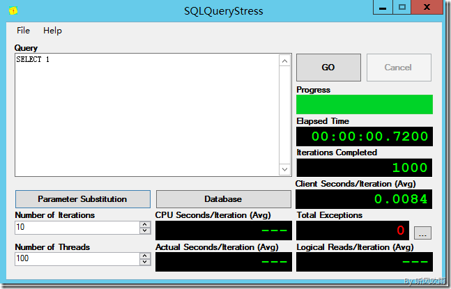
Task: Click Query scrollbar down arrow
Action: point(285,169)
